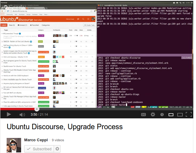Screen dimensions: 196x153
Task: Click the browser reload icon
Action: pos(8,11)
